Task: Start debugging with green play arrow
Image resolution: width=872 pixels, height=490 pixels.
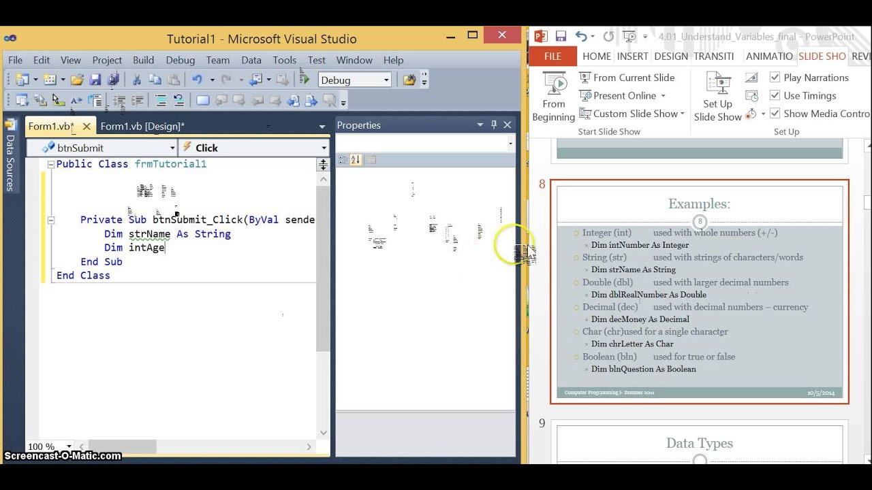Action: 305,79
